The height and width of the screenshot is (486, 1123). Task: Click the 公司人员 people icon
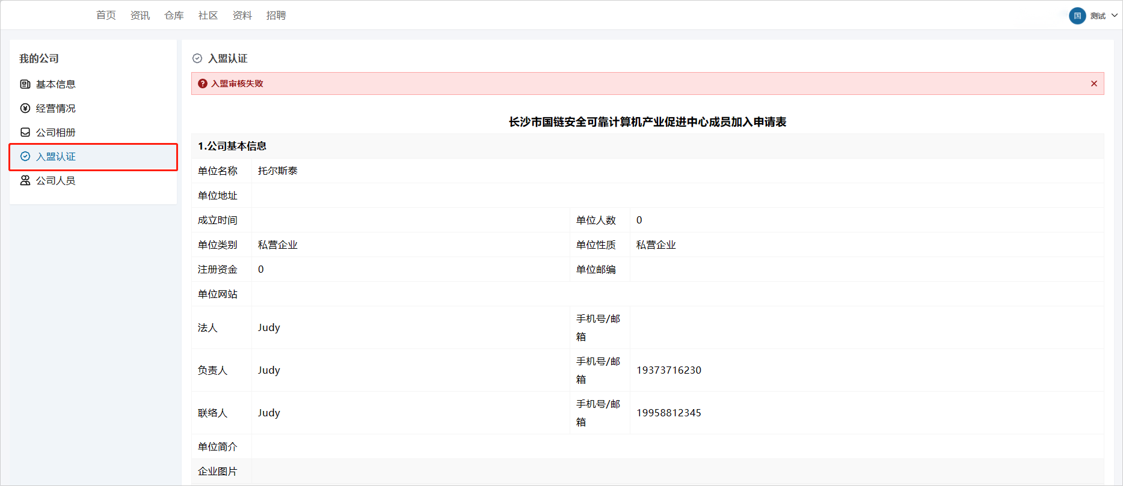click(25, 180)
